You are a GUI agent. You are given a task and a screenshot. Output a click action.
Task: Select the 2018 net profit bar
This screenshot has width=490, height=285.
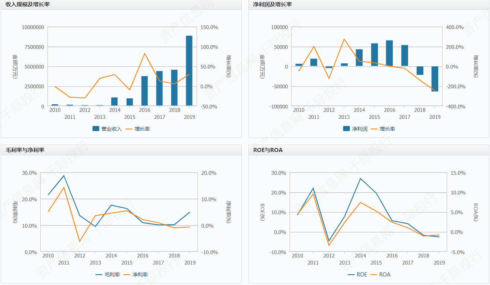pos(420,70)
